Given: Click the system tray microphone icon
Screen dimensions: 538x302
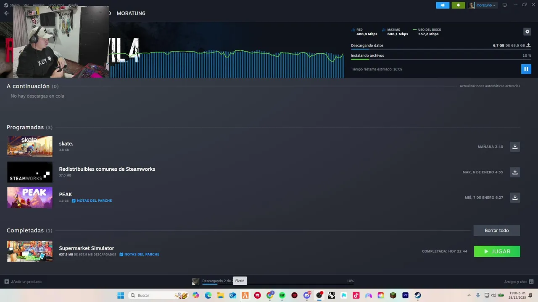Looking at the screenshot, I should [x=478, y=295].
